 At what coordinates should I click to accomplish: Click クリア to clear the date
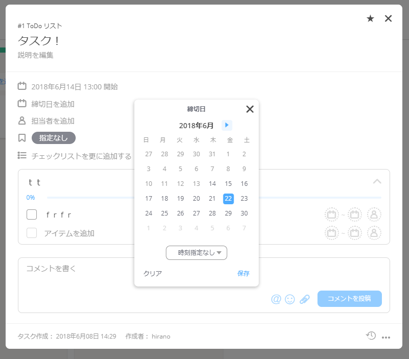(x=152, y=273)
